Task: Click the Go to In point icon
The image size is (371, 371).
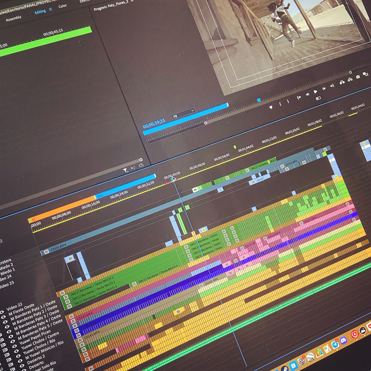Action: click(299, 98)
